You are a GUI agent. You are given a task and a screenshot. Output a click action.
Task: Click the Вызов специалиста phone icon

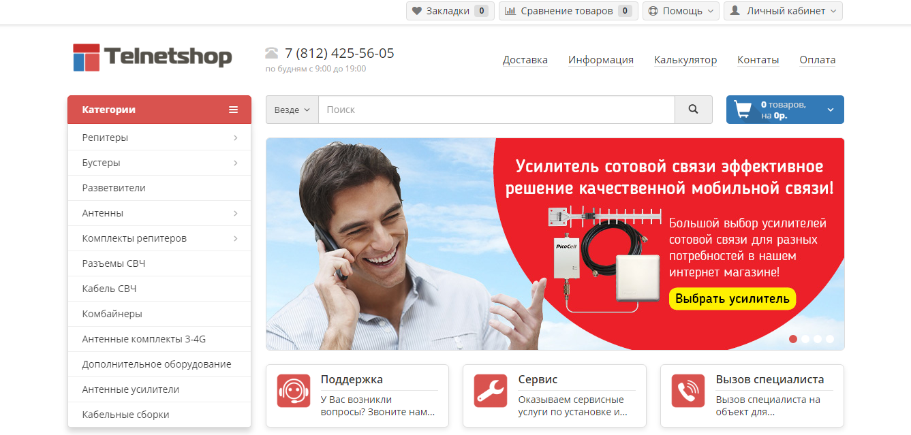[x=688, y=391]
